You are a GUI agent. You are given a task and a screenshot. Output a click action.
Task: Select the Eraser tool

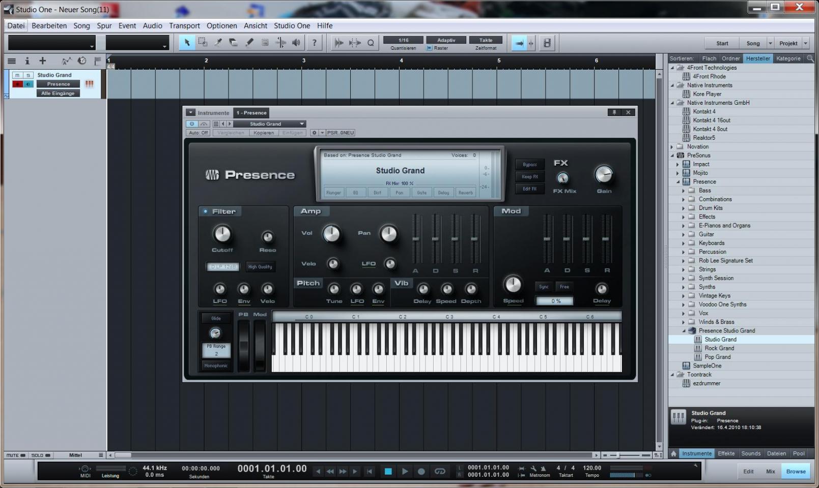pyautogui.click(x=234, y=43)
